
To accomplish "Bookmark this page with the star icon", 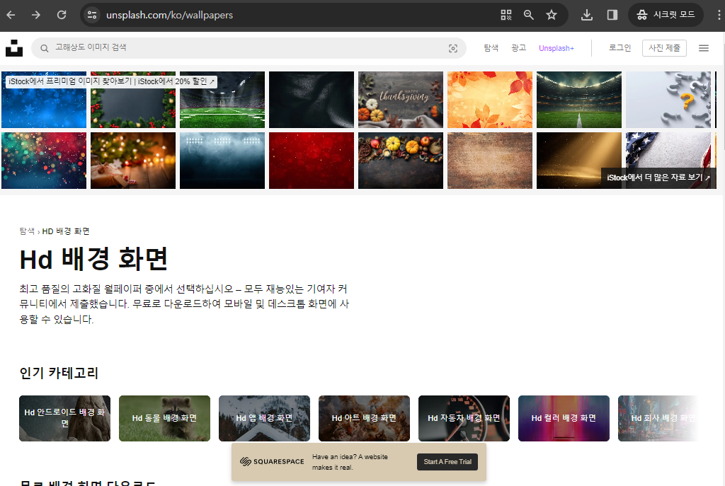I will [x=551, y=15].
